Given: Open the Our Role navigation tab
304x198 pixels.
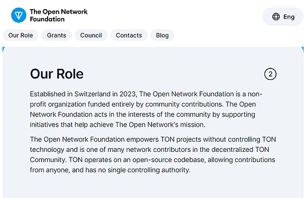Looking at the screenshot, I should (21, 35).
